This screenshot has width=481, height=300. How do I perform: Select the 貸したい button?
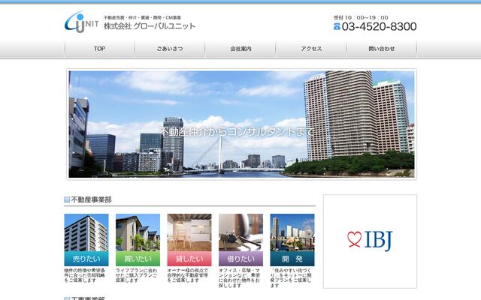[189, 259]
